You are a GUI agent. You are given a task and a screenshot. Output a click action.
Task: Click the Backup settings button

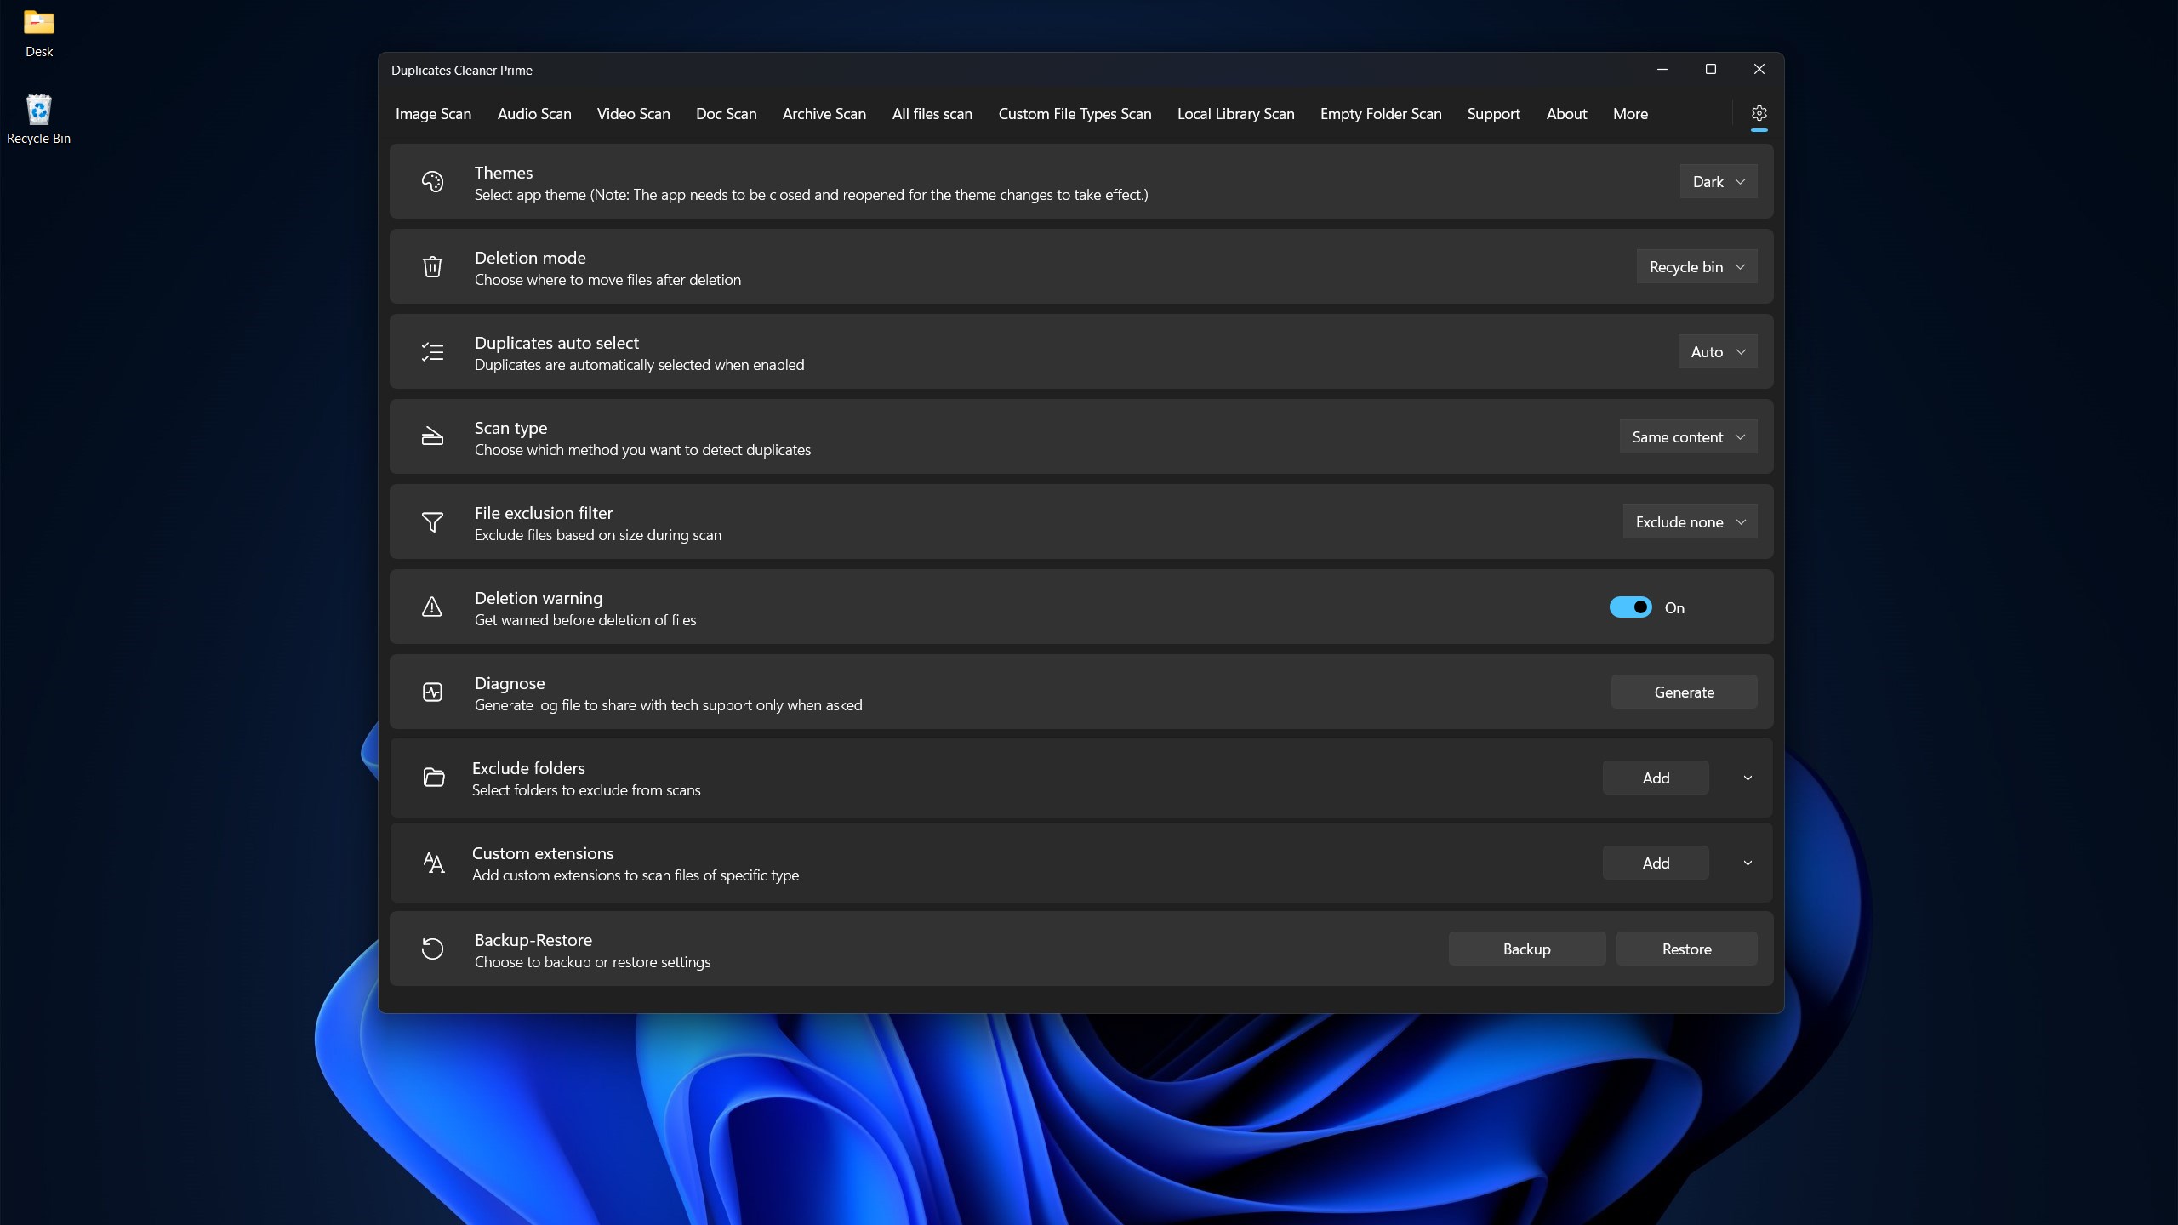click(x=1526, y=948)
